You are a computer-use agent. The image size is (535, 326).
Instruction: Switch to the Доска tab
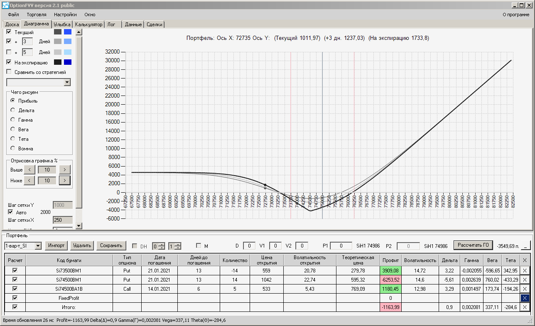12,25
